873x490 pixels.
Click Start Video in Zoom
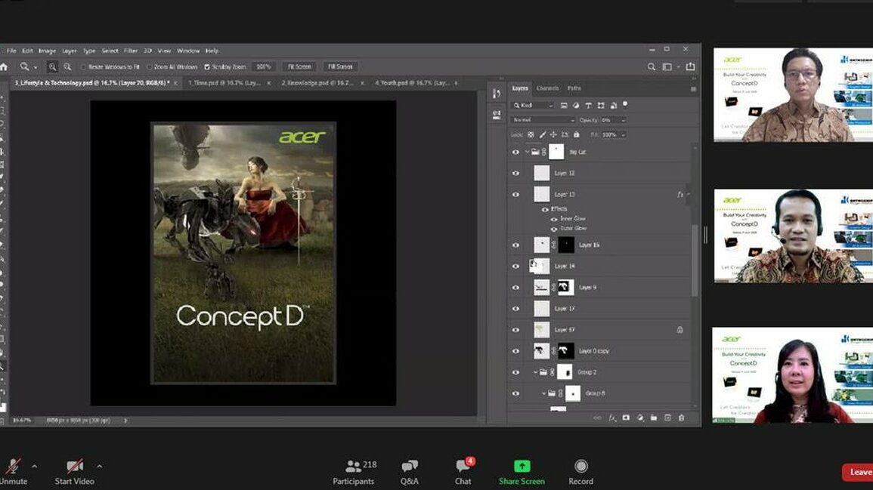point(74,472)
